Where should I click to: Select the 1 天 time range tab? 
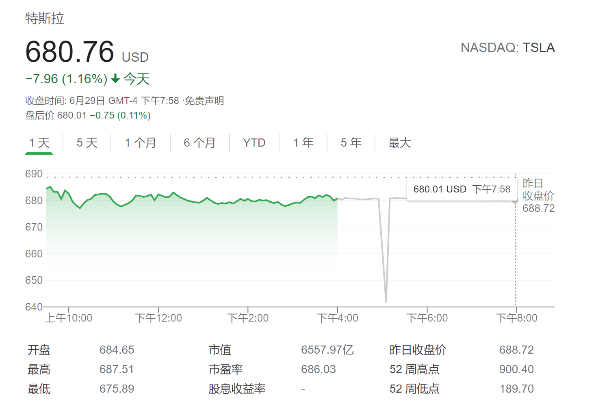[39, 143]
